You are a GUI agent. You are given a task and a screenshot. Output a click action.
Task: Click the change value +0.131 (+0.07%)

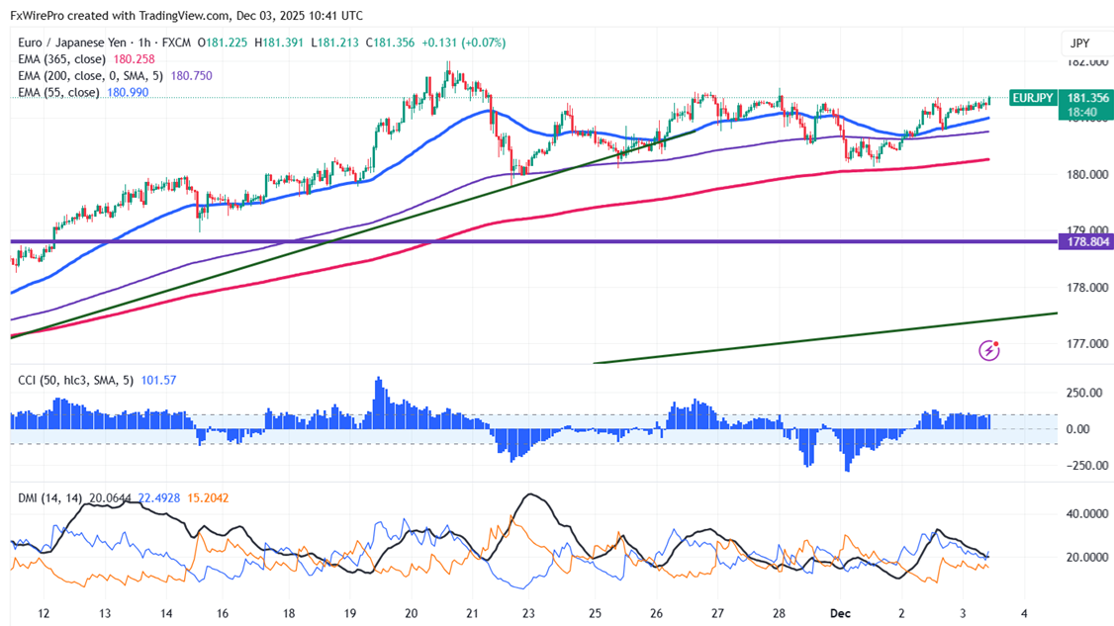coord(463,43)
